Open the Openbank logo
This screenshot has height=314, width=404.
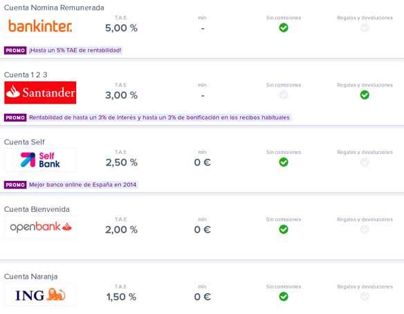(x=40, y=227)
